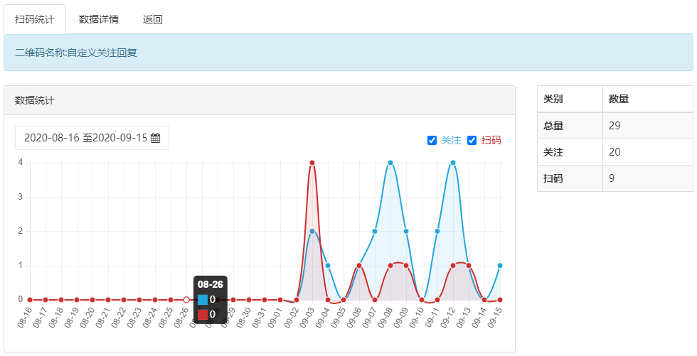Click the 返回 tab

pos(152,19)
